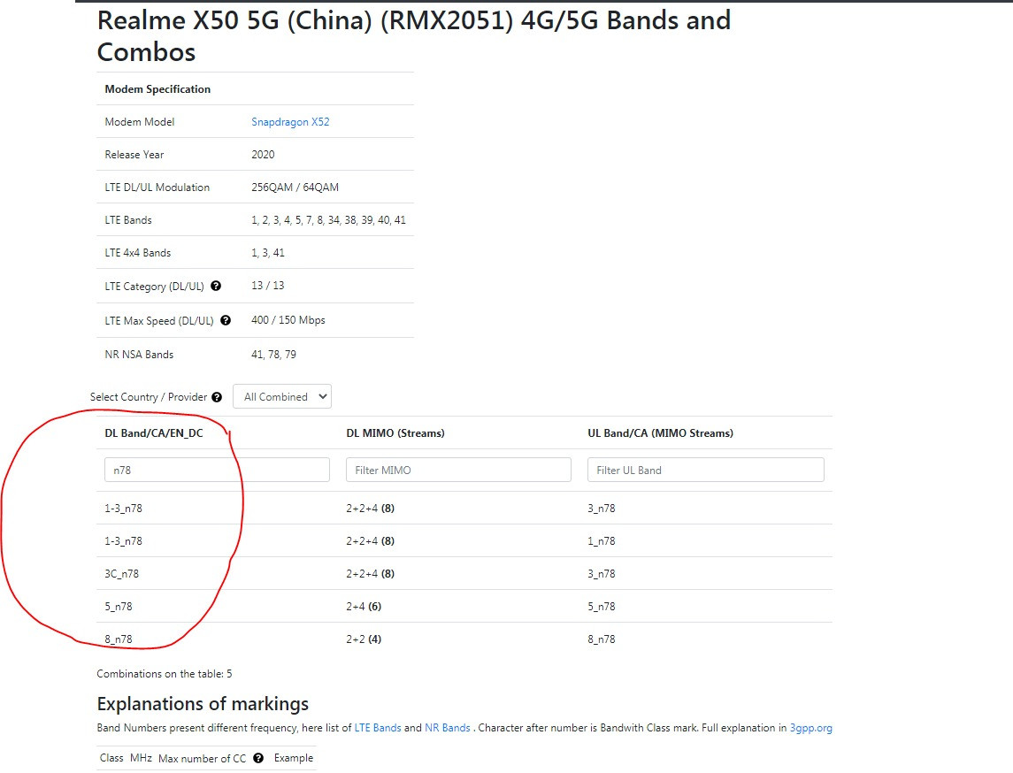This screenshot has width=1013, height=773.
Task: Click UL Band/CA (MIMO Streams) column header
Action: (660, 432)
